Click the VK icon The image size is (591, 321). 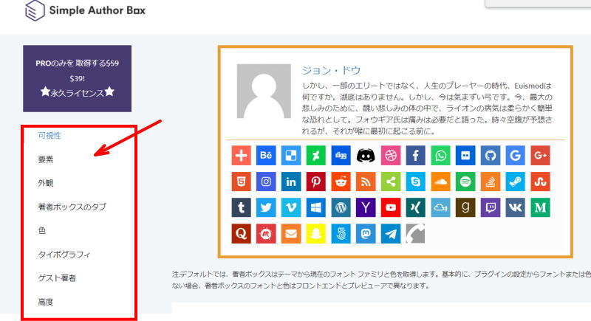tap(515, 208)
